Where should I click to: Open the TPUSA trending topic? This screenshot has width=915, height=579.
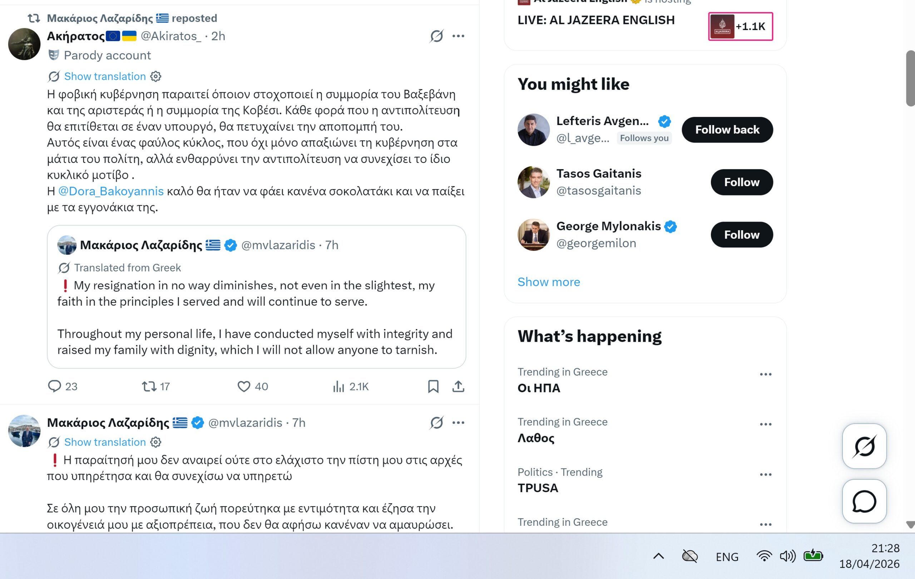click(x=538, y=488)
